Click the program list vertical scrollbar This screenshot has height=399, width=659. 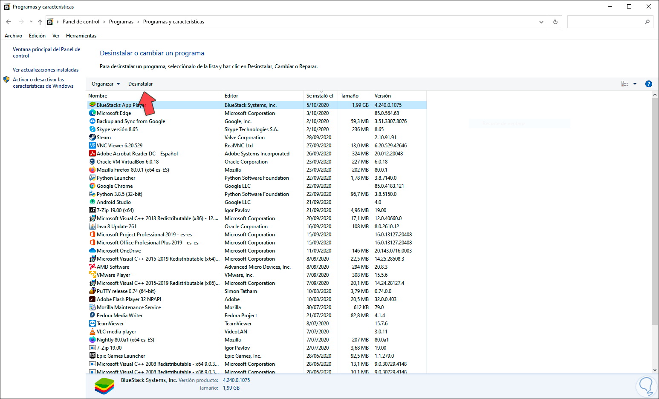(x=655, y=212)
